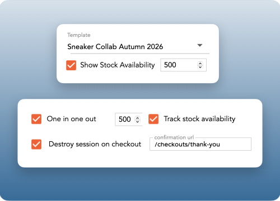Screen dimensions: 280x201
Task: Increase the Show Stock Availability value
Action: (200, 63)
